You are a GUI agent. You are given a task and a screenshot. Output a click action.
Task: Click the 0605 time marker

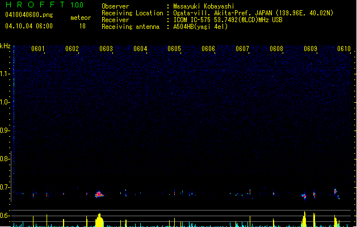(x=174, y=49)
